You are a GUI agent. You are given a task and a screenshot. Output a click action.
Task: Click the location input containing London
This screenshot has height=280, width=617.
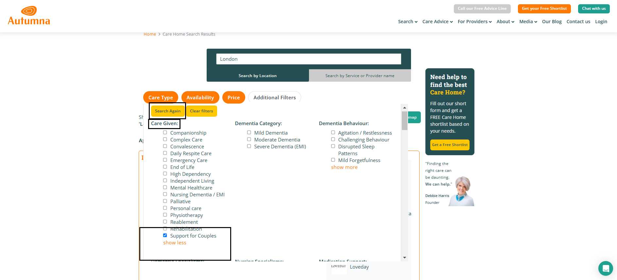[x=309, y=59]
